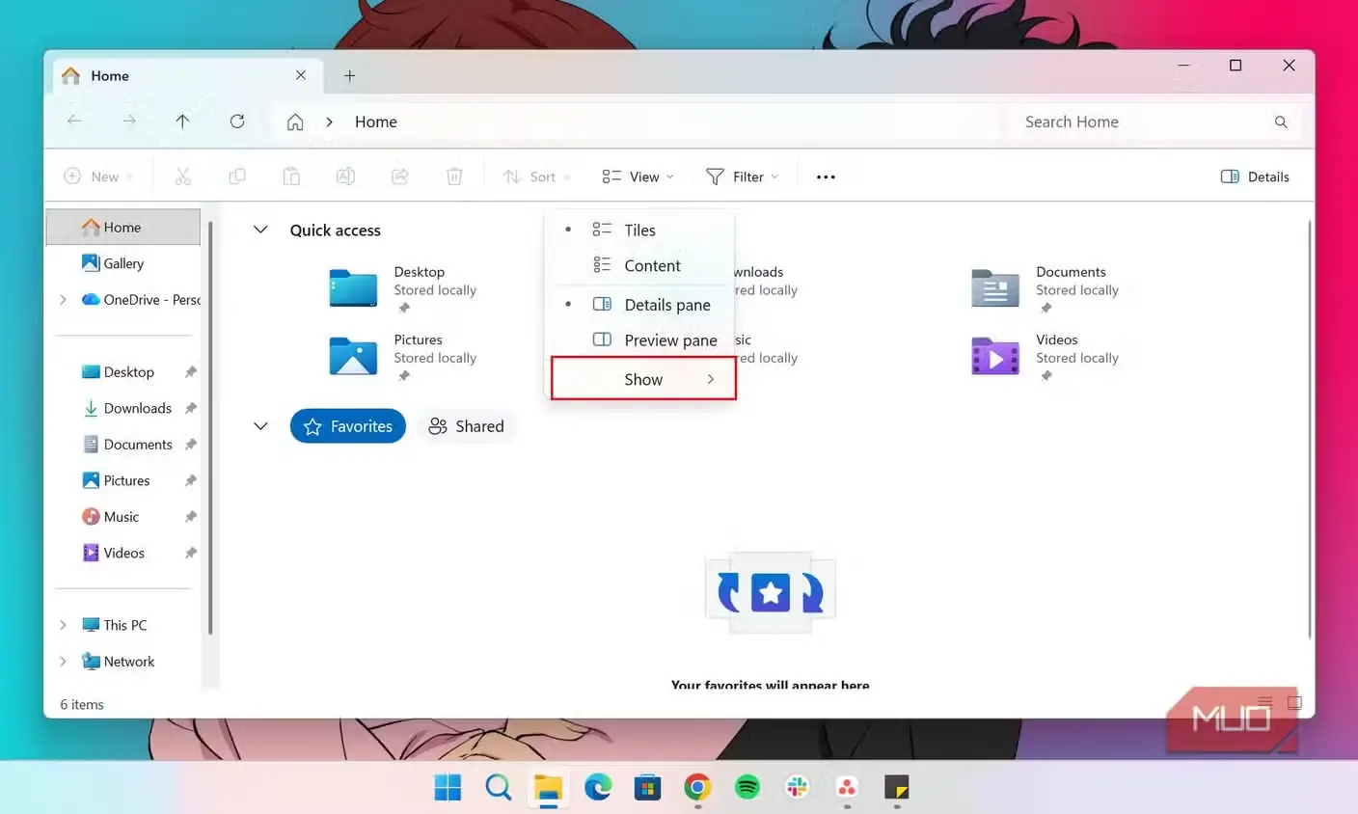Click the Up arrow navigation icon

[x=182, y=122]
